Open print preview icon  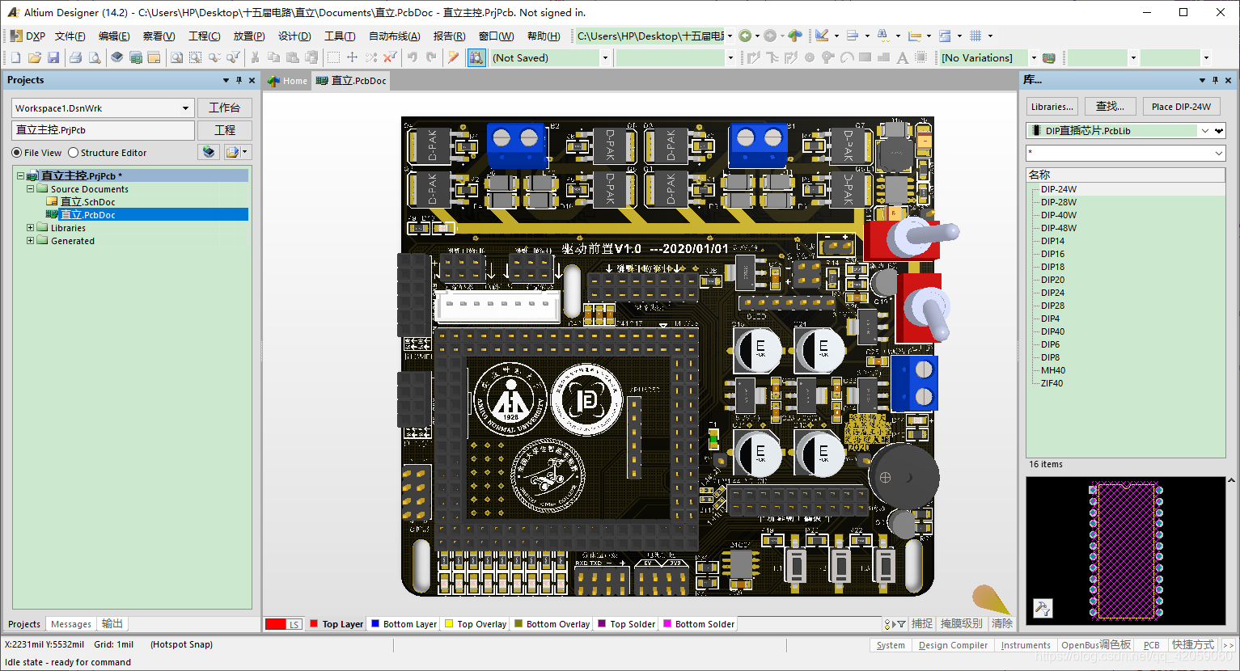[95, 57]
